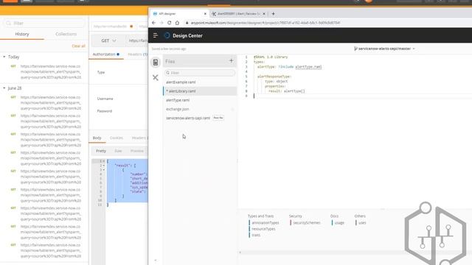The image size is (472, 265).
Task: Add a new file with the Files plus icon
Action: (x=231, y=60)
